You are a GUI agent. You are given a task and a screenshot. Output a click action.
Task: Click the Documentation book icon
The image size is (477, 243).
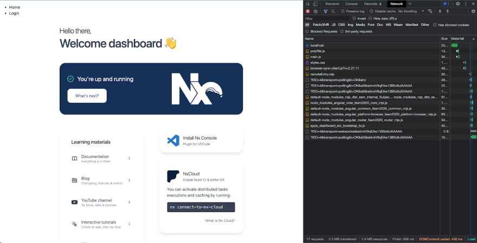(74, 159)
